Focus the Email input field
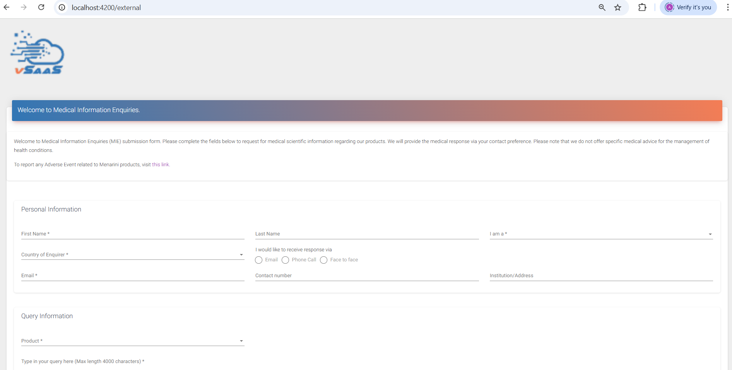 tap(132, 276)
